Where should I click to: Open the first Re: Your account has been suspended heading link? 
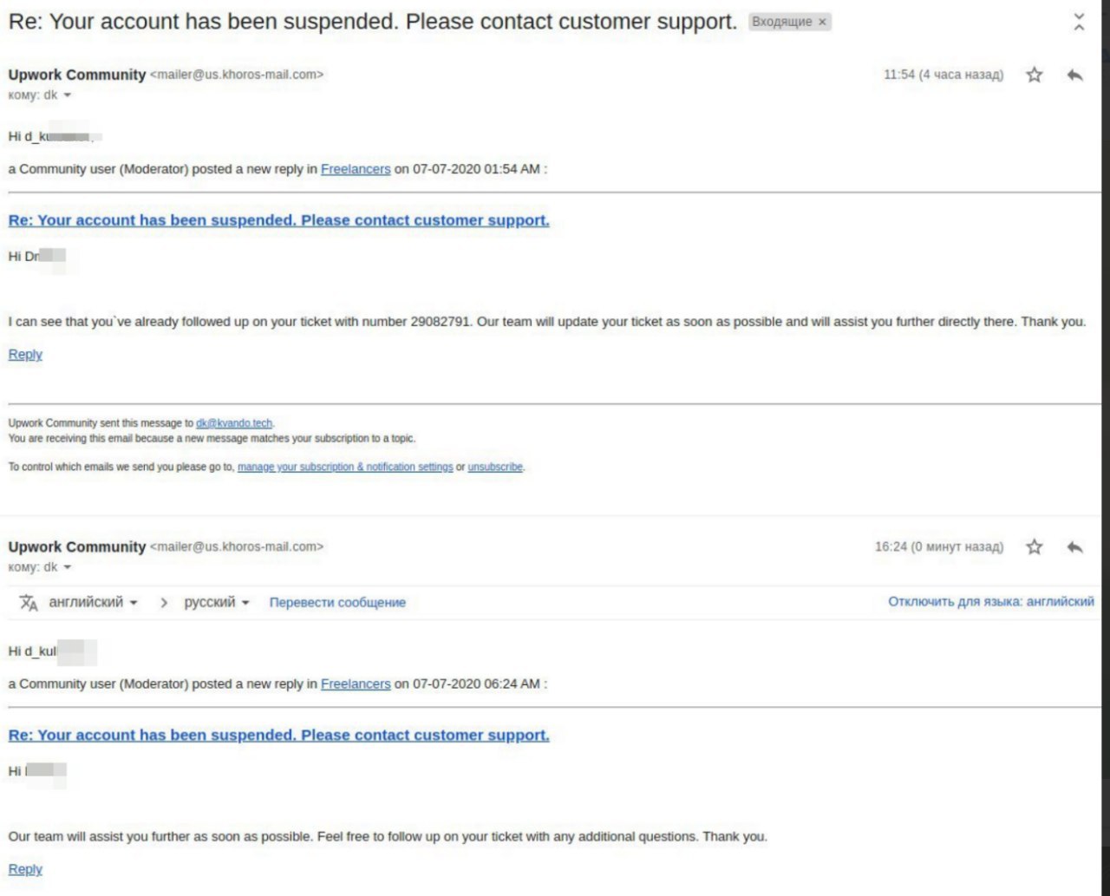[278, 220]
